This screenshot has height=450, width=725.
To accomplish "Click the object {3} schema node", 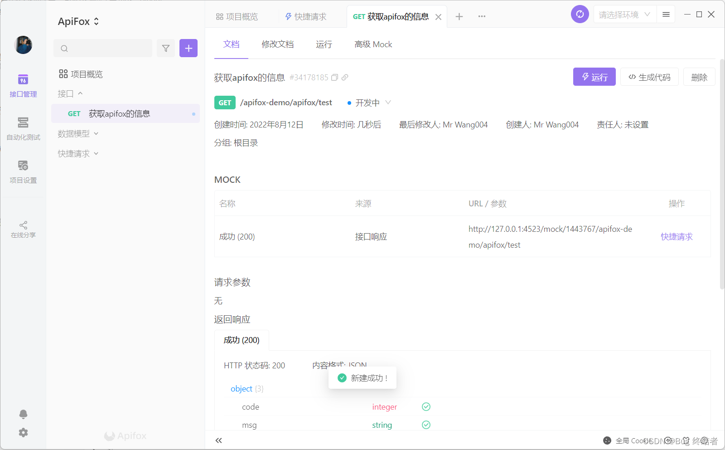I will coord(247,389).
